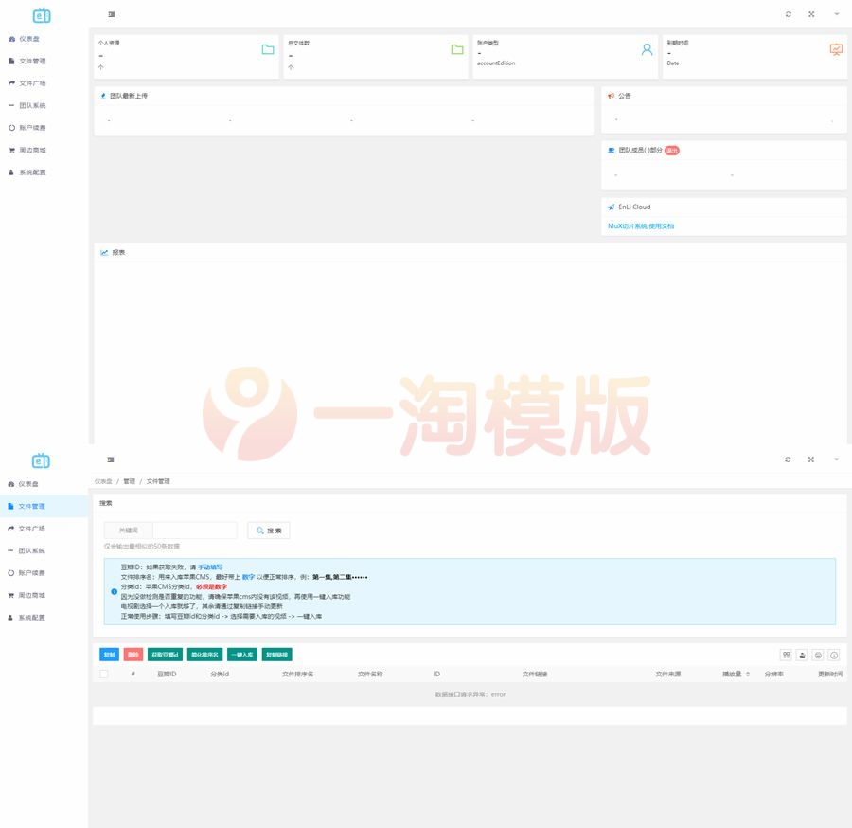Click the red 删除 button
Viewport: 852px width, 828px height.
coord(133,656)
